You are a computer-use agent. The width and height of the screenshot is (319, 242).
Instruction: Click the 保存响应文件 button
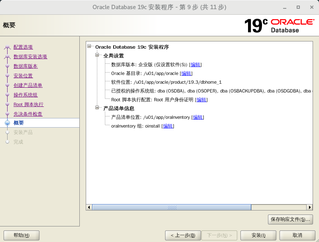290,219
